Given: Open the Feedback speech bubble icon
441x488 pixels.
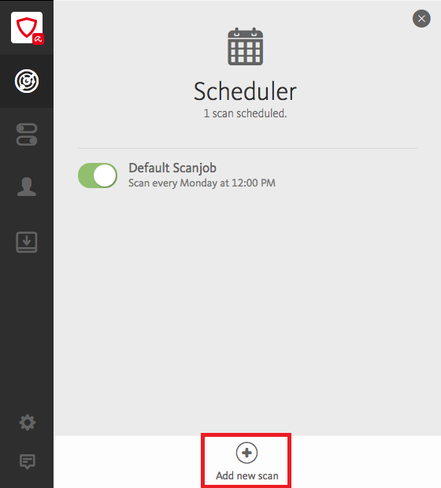Looking at the screenshot, I should tap(28, 461).
